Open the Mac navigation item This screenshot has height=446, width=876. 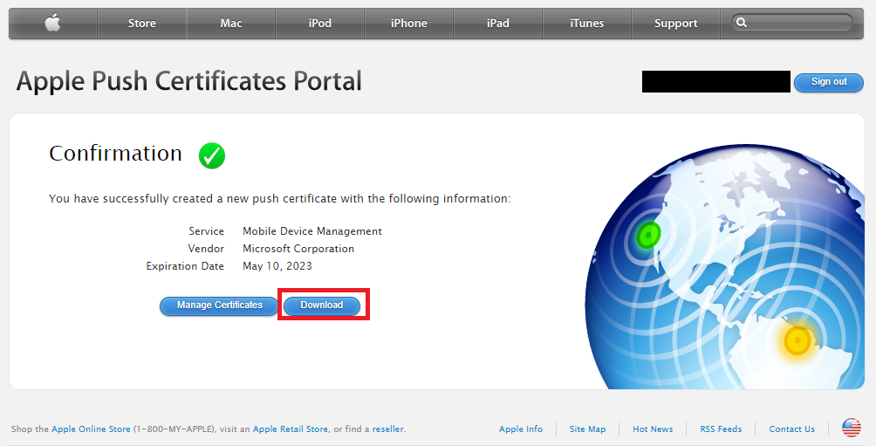(x=230, y=24)
